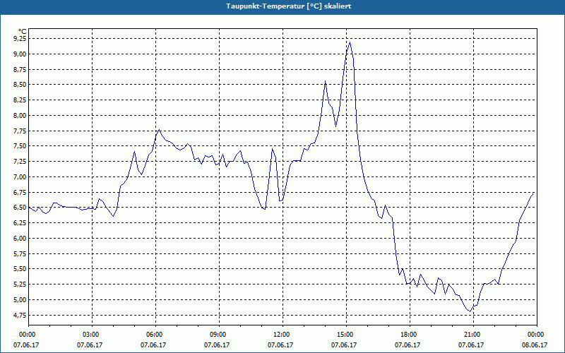Pick the 5,25 y-axis label
The image size is (565, 353).
tap(20, 285)
